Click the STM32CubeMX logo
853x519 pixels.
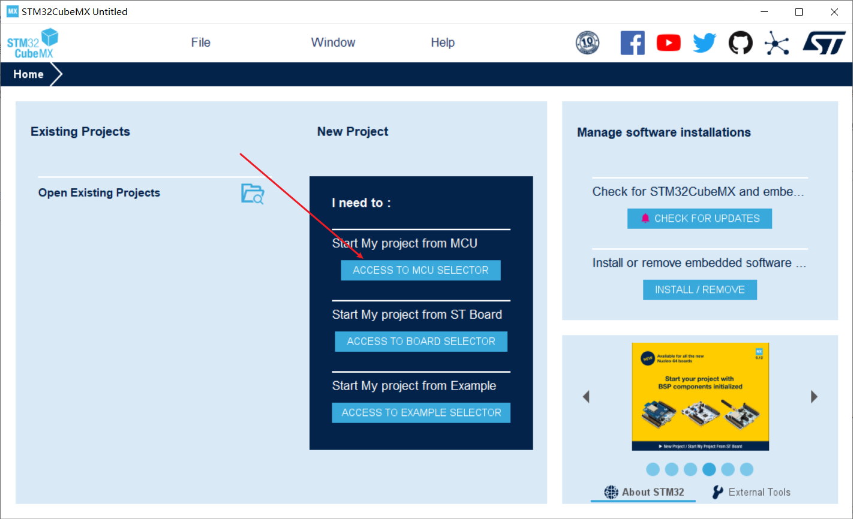coord(33,43)
